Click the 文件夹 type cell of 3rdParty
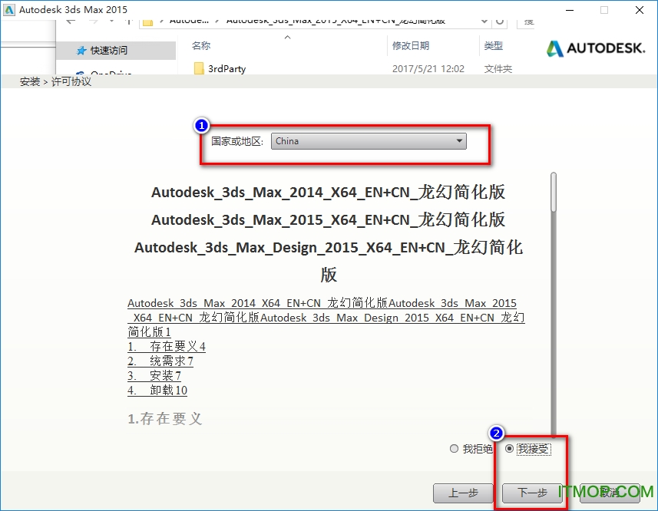 [x=498, y=69]
